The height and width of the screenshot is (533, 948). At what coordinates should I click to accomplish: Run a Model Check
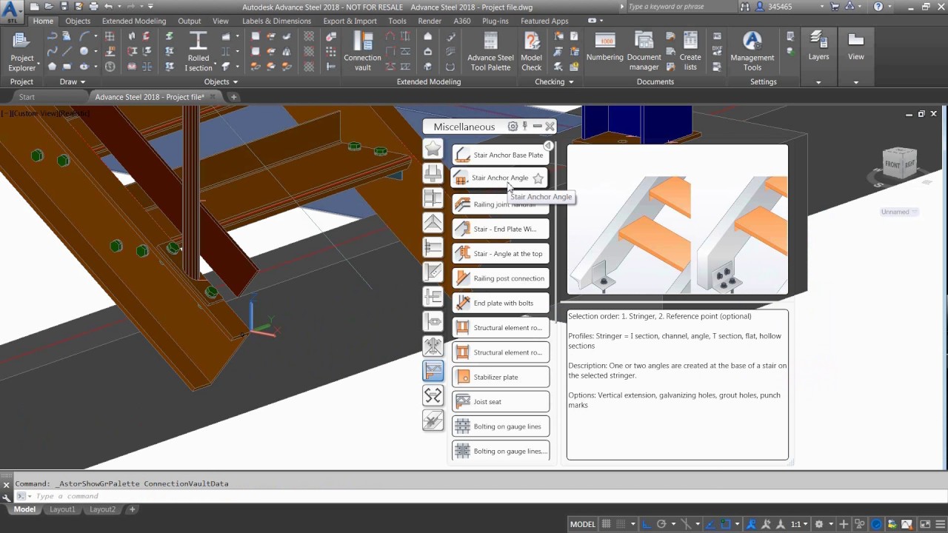(x=531, y=50)
